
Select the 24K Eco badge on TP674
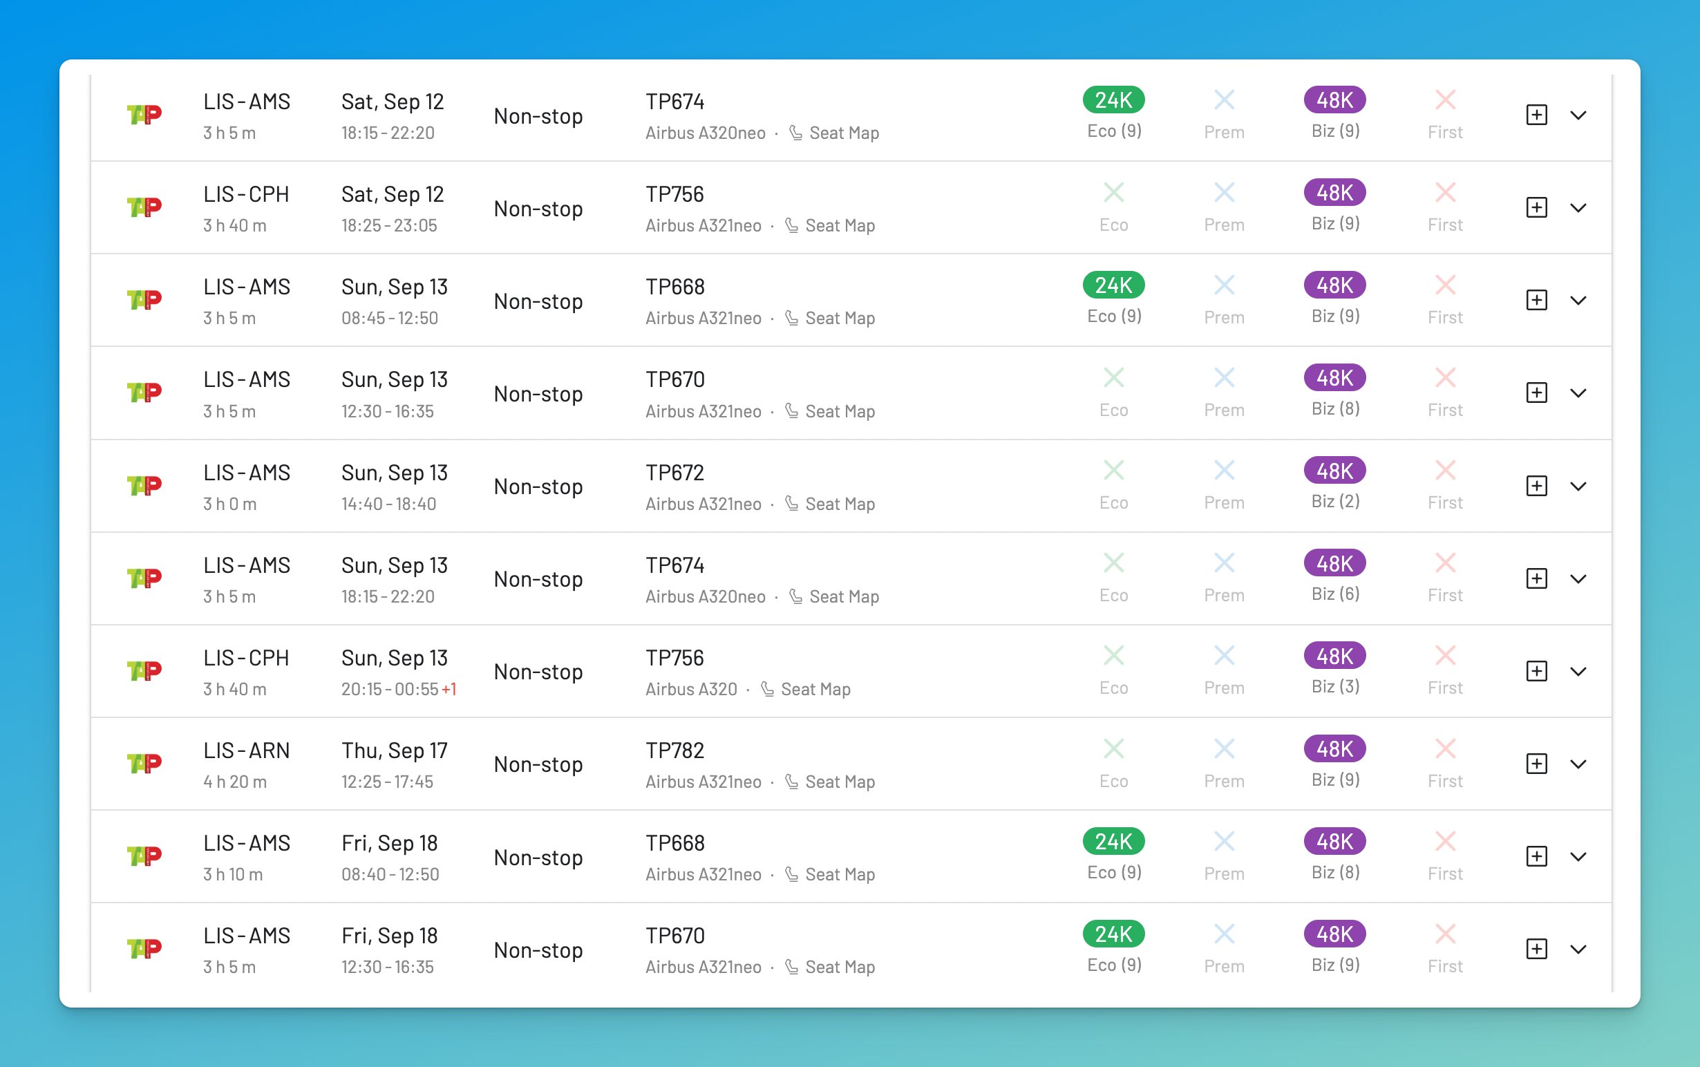(x=1113, y=100)
